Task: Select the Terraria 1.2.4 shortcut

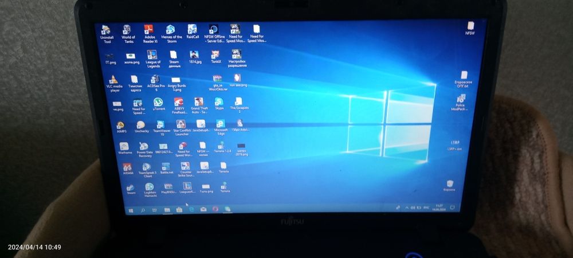Action: 222,147
